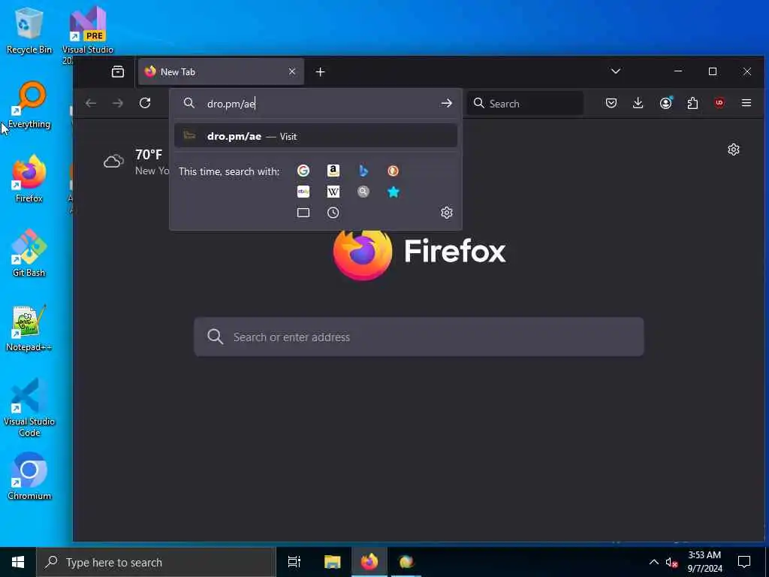
Task: Open Notepad++ desktop shortcut
Action: [x=29, y=328]
